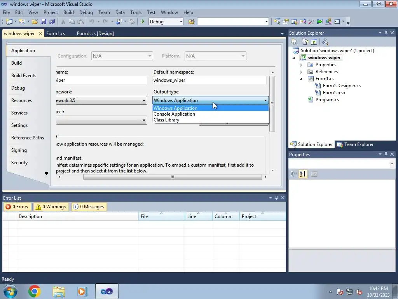Open the active documents list dropdown arrow
Viewport: 398px width, 299px height.
point(282,33)
